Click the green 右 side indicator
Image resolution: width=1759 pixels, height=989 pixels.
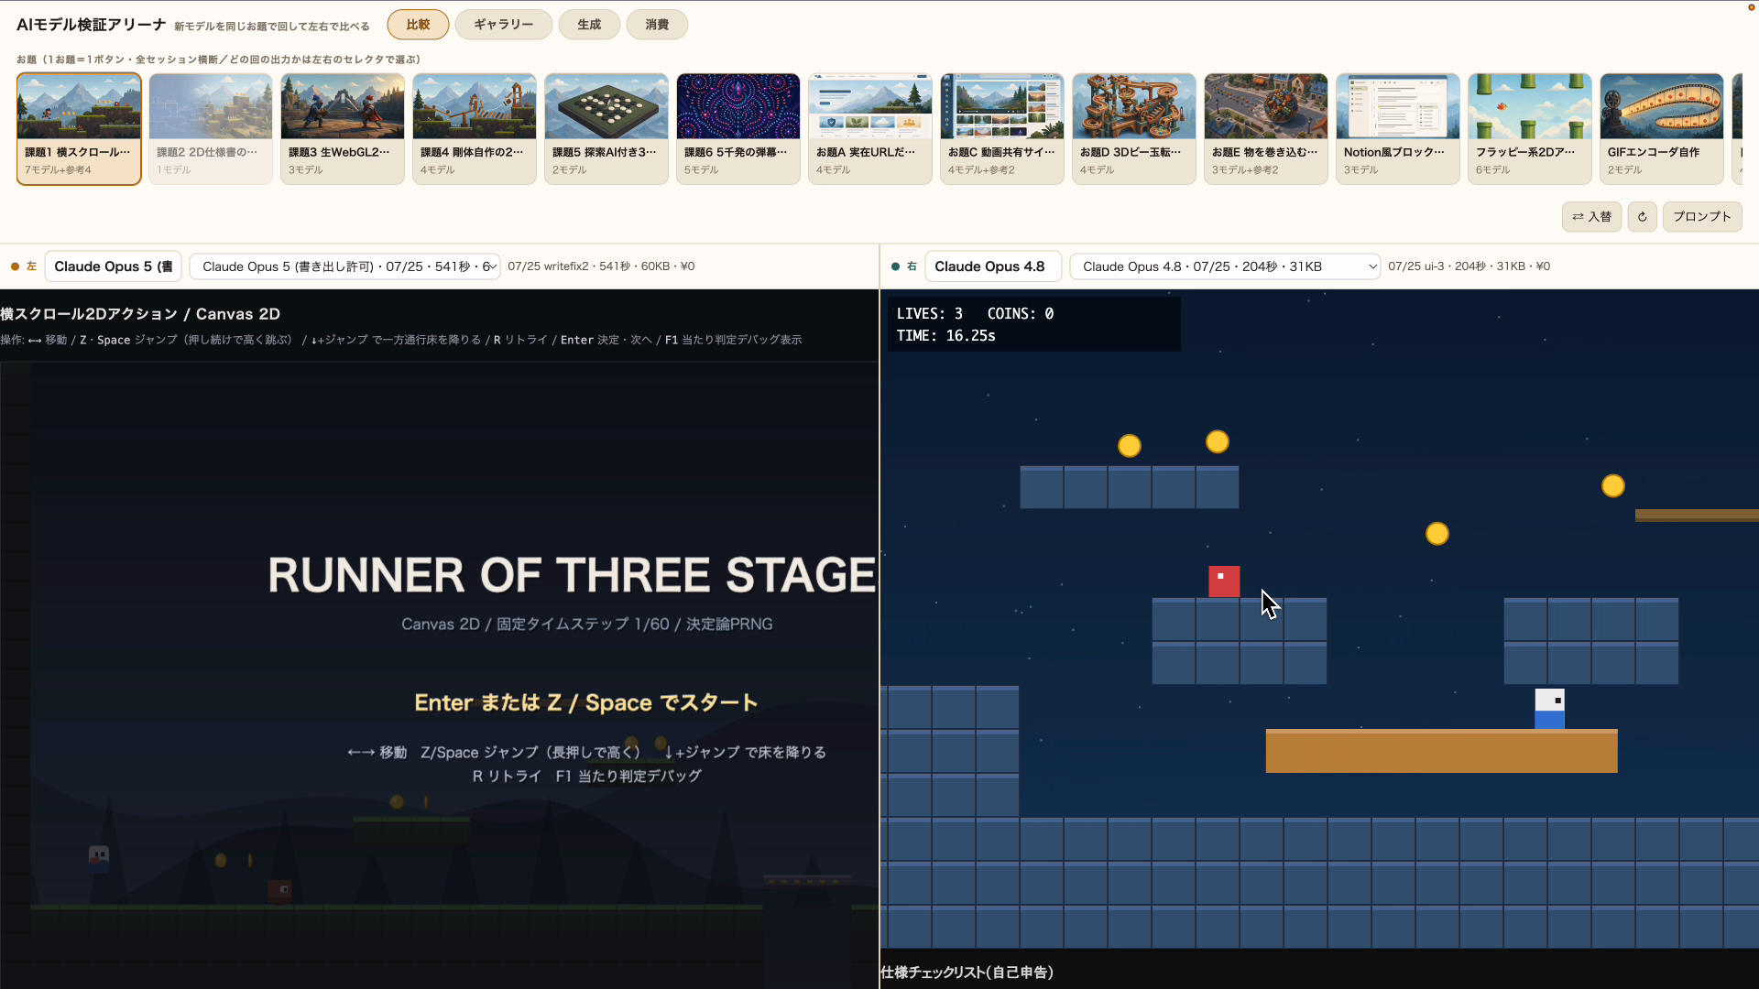904,266
